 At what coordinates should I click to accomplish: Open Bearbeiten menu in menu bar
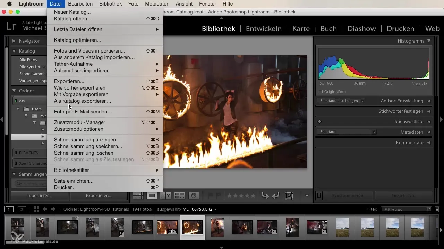click(x=80, y=4)
